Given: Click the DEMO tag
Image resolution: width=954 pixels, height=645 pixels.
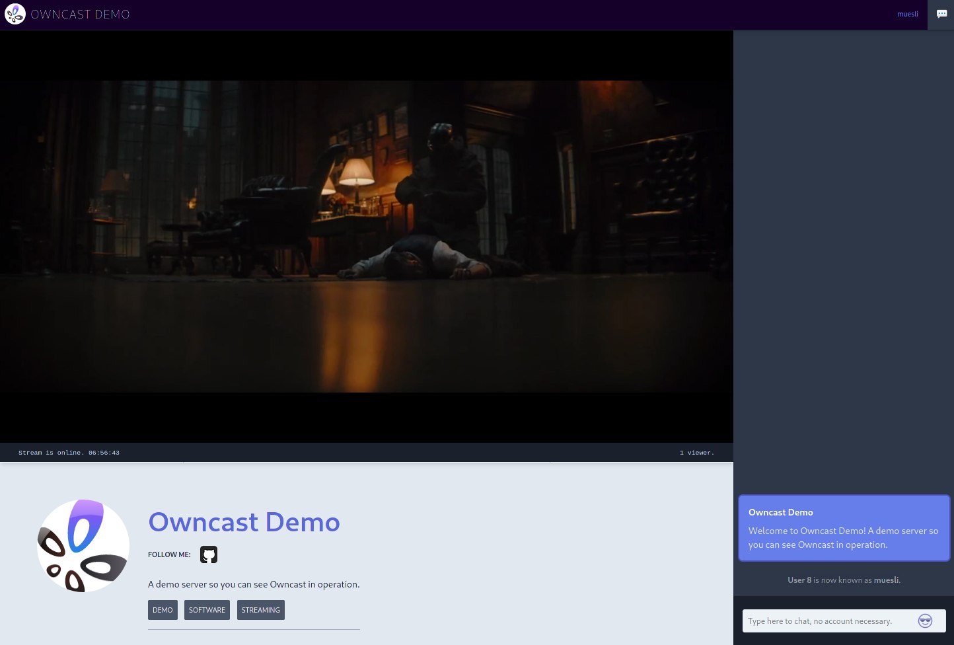Looking at the screenshot, I should 163,610.
